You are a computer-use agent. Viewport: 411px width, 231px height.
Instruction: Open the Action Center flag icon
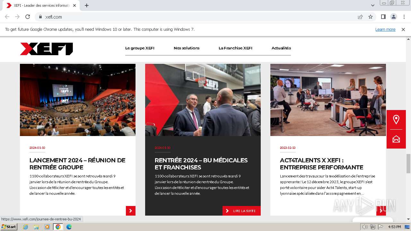click(x=380, y=227)
